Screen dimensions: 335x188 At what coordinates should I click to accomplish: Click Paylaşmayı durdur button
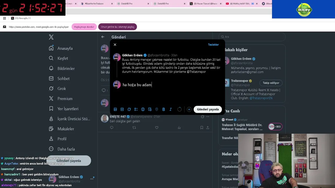coord(84,27)
